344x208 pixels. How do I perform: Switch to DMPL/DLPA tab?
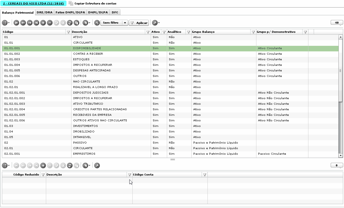(98, 12)
